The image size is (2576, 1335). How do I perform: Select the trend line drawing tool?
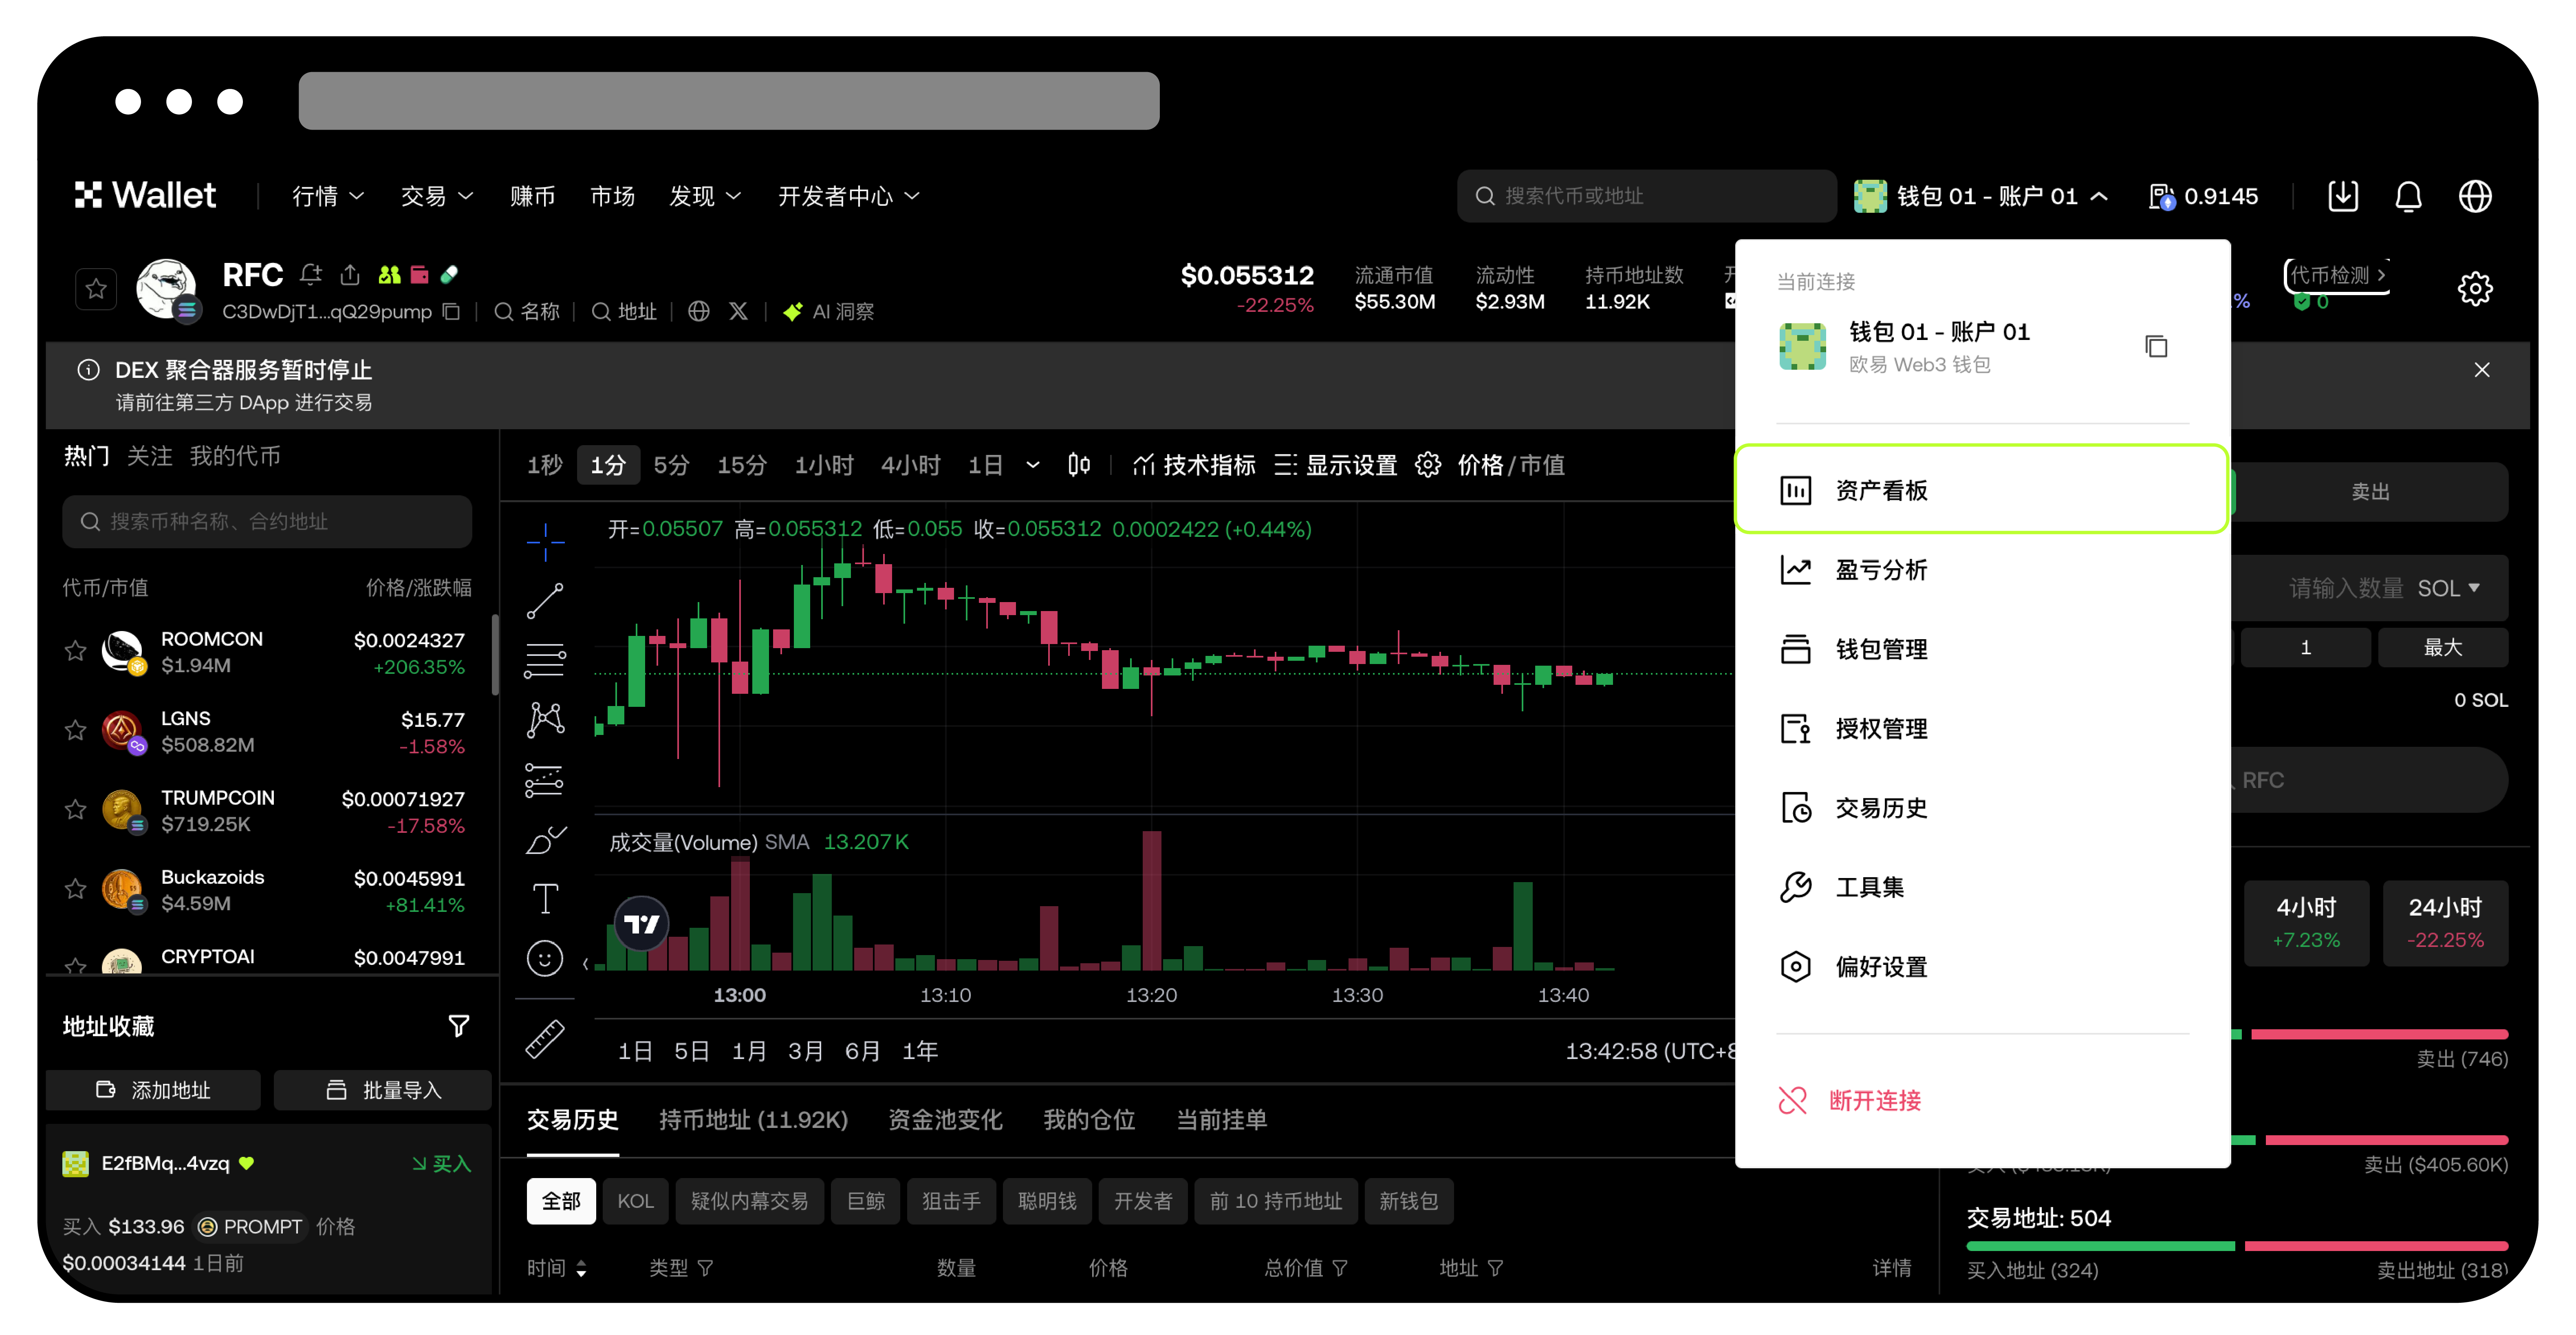(545, 601)
